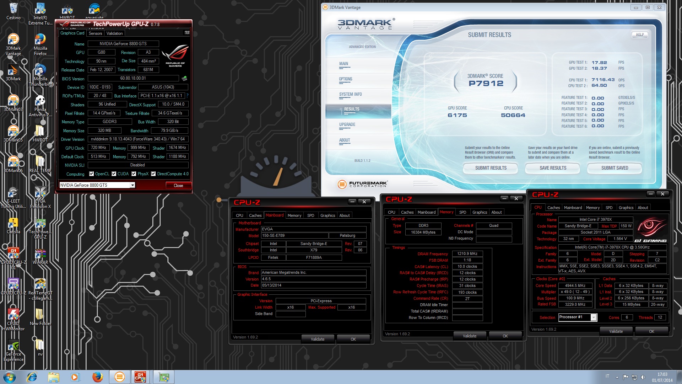
Task: Switch to Validation tab in GPU-Z
Action: (x=114, y=33)
